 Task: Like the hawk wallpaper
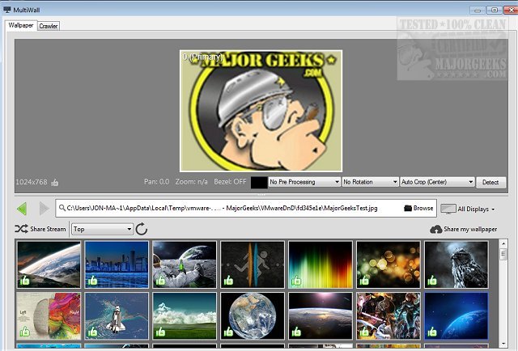tap(432, 281)
